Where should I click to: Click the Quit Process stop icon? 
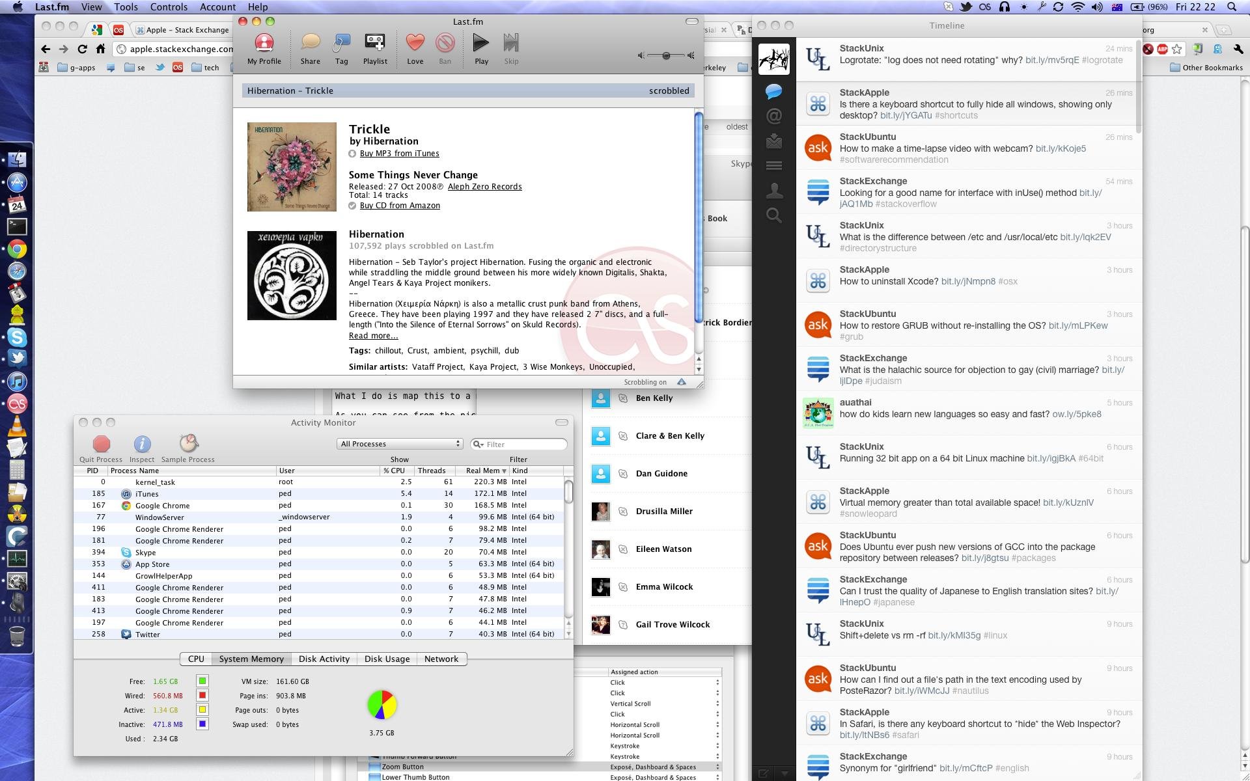click(x=101, y=444)
